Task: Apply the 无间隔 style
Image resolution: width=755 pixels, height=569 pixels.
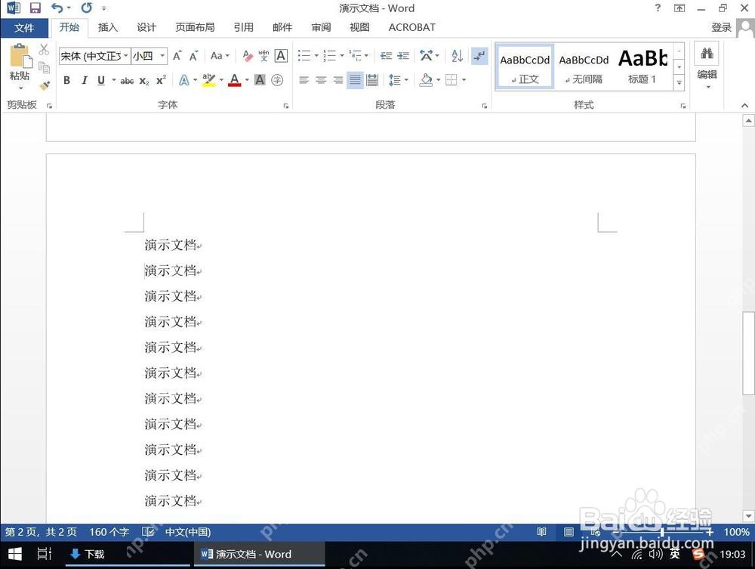Action: (584, 67)
